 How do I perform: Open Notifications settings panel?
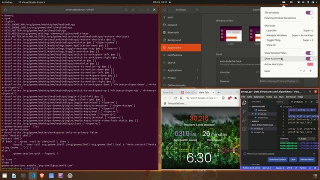click(x=181, y=55)
